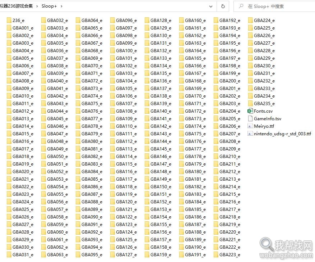Click the folder name GBA108_e
The image size is (315, 262).
click(126, 111)
